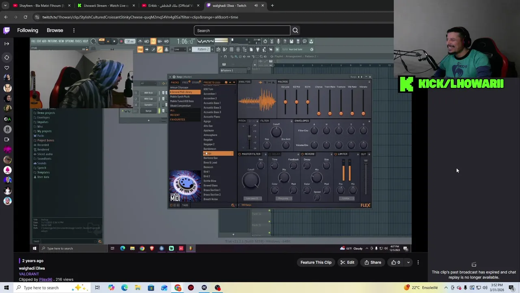
Task: Open the FL Studio PATTERNS menu
Action: click(x=52, y=41)
